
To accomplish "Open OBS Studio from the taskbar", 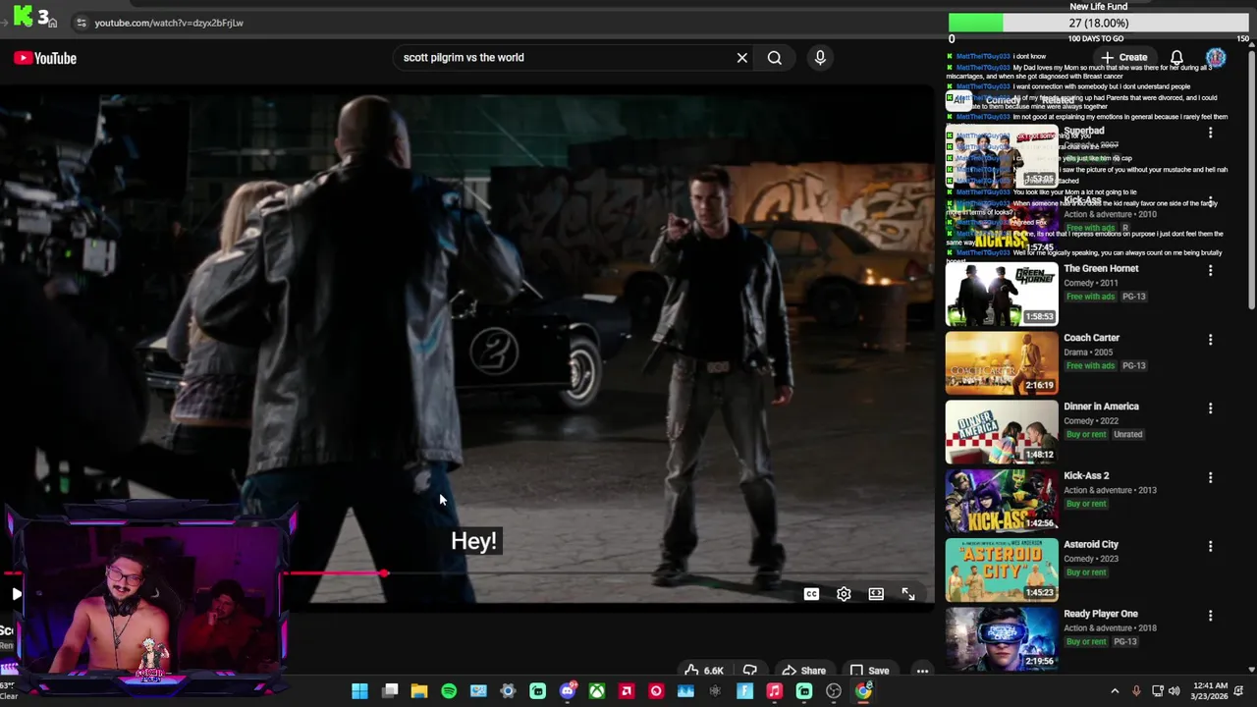I will tap(834, 691).
